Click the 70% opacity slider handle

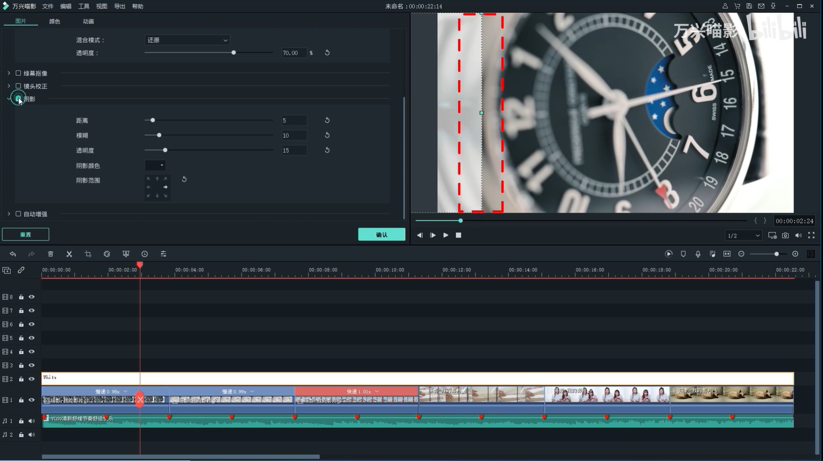tap(233, 53)
